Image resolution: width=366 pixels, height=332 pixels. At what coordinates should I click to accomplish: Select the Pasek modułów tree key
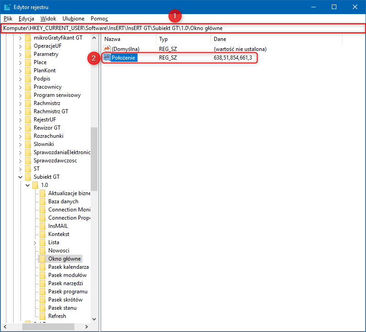(67, 275)
